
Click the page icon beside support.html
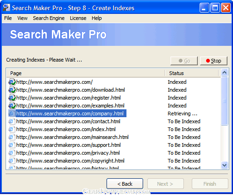pos(12,145)
